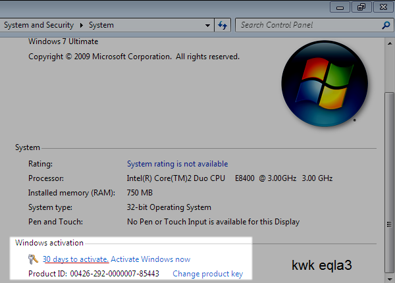Click the vertical scrollbar up arrow
395x283 pixels.
pyautogui.click(x=390, y=43)
